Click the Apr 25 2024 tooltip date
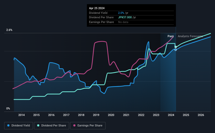Image resolution: width=215 pixels, height=133 pixels. coord(97,8)
